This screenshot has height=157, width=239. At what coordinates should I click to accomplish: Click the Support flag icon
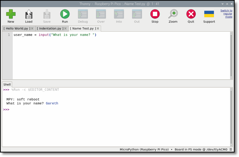(209, 14)
